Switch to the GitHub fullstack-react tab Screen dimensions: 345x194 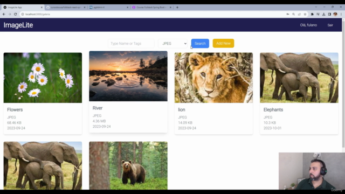point(65,7)
